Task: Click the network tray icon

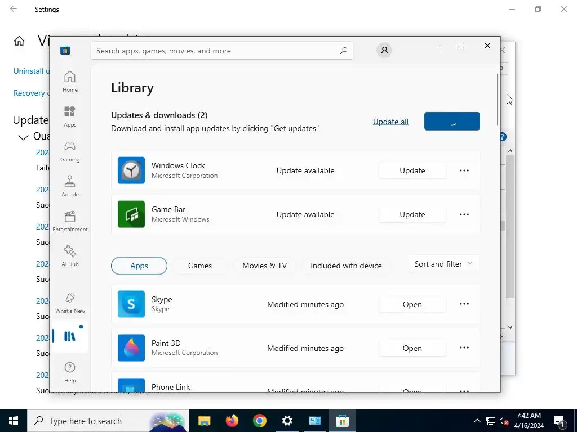Action: (491, 421)
